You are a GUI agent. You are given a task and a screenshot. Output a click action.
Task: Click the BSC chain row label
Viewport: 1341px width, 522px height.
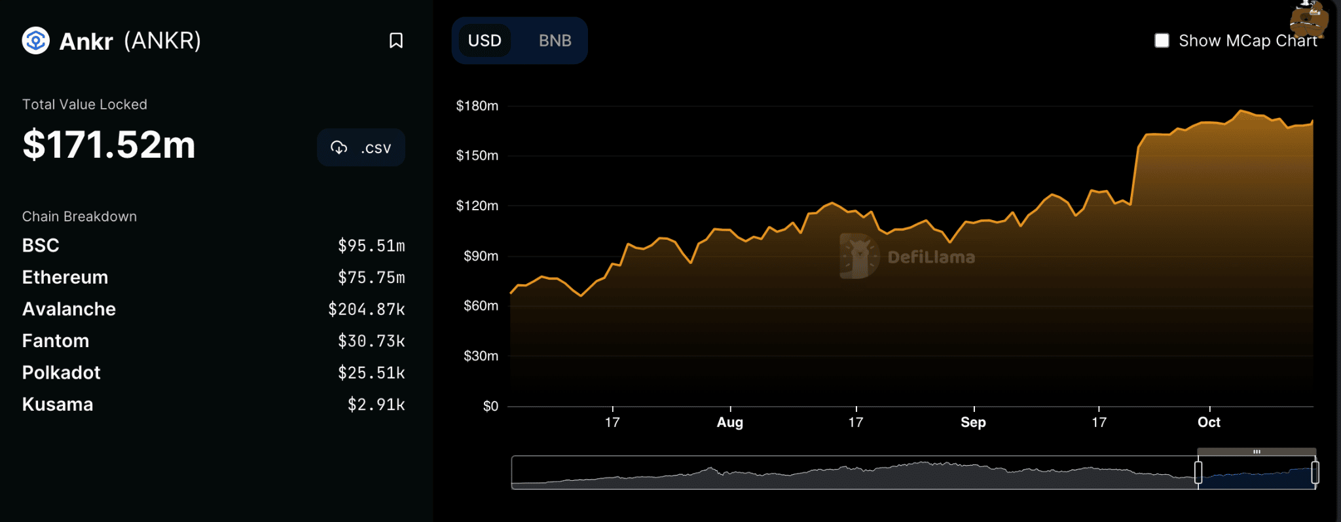click(41, 246)
